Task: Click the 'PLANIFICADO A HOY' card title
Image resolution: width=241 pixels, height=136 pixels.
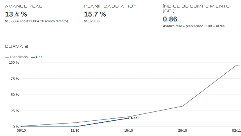Action: point(110,6)
